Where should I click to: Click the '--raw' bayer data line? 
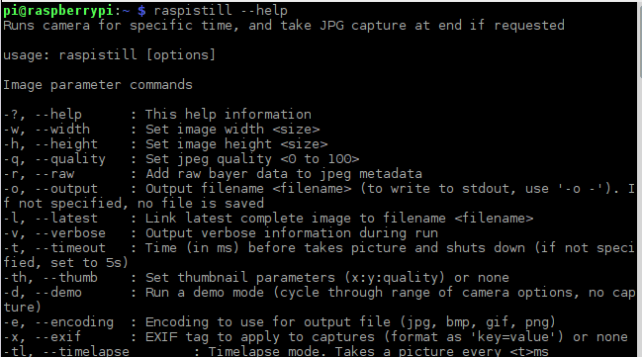click(213, 174)
